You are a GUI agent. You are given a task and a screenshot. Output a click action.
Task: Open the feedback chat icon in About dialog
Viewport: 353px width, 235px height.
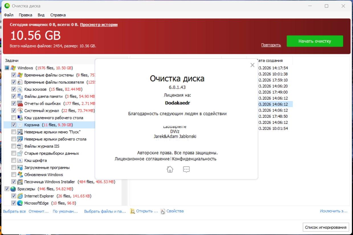click(186, 170)
